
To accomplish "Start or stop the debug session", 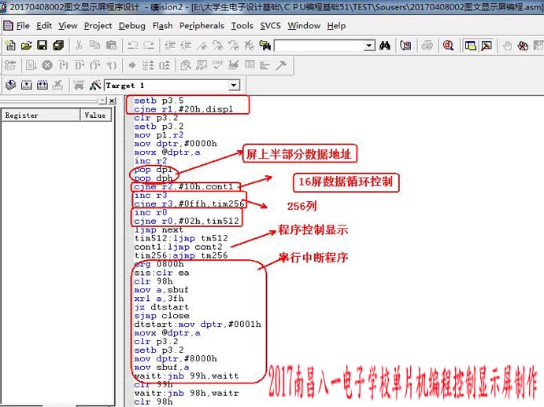I will (448, 46).
